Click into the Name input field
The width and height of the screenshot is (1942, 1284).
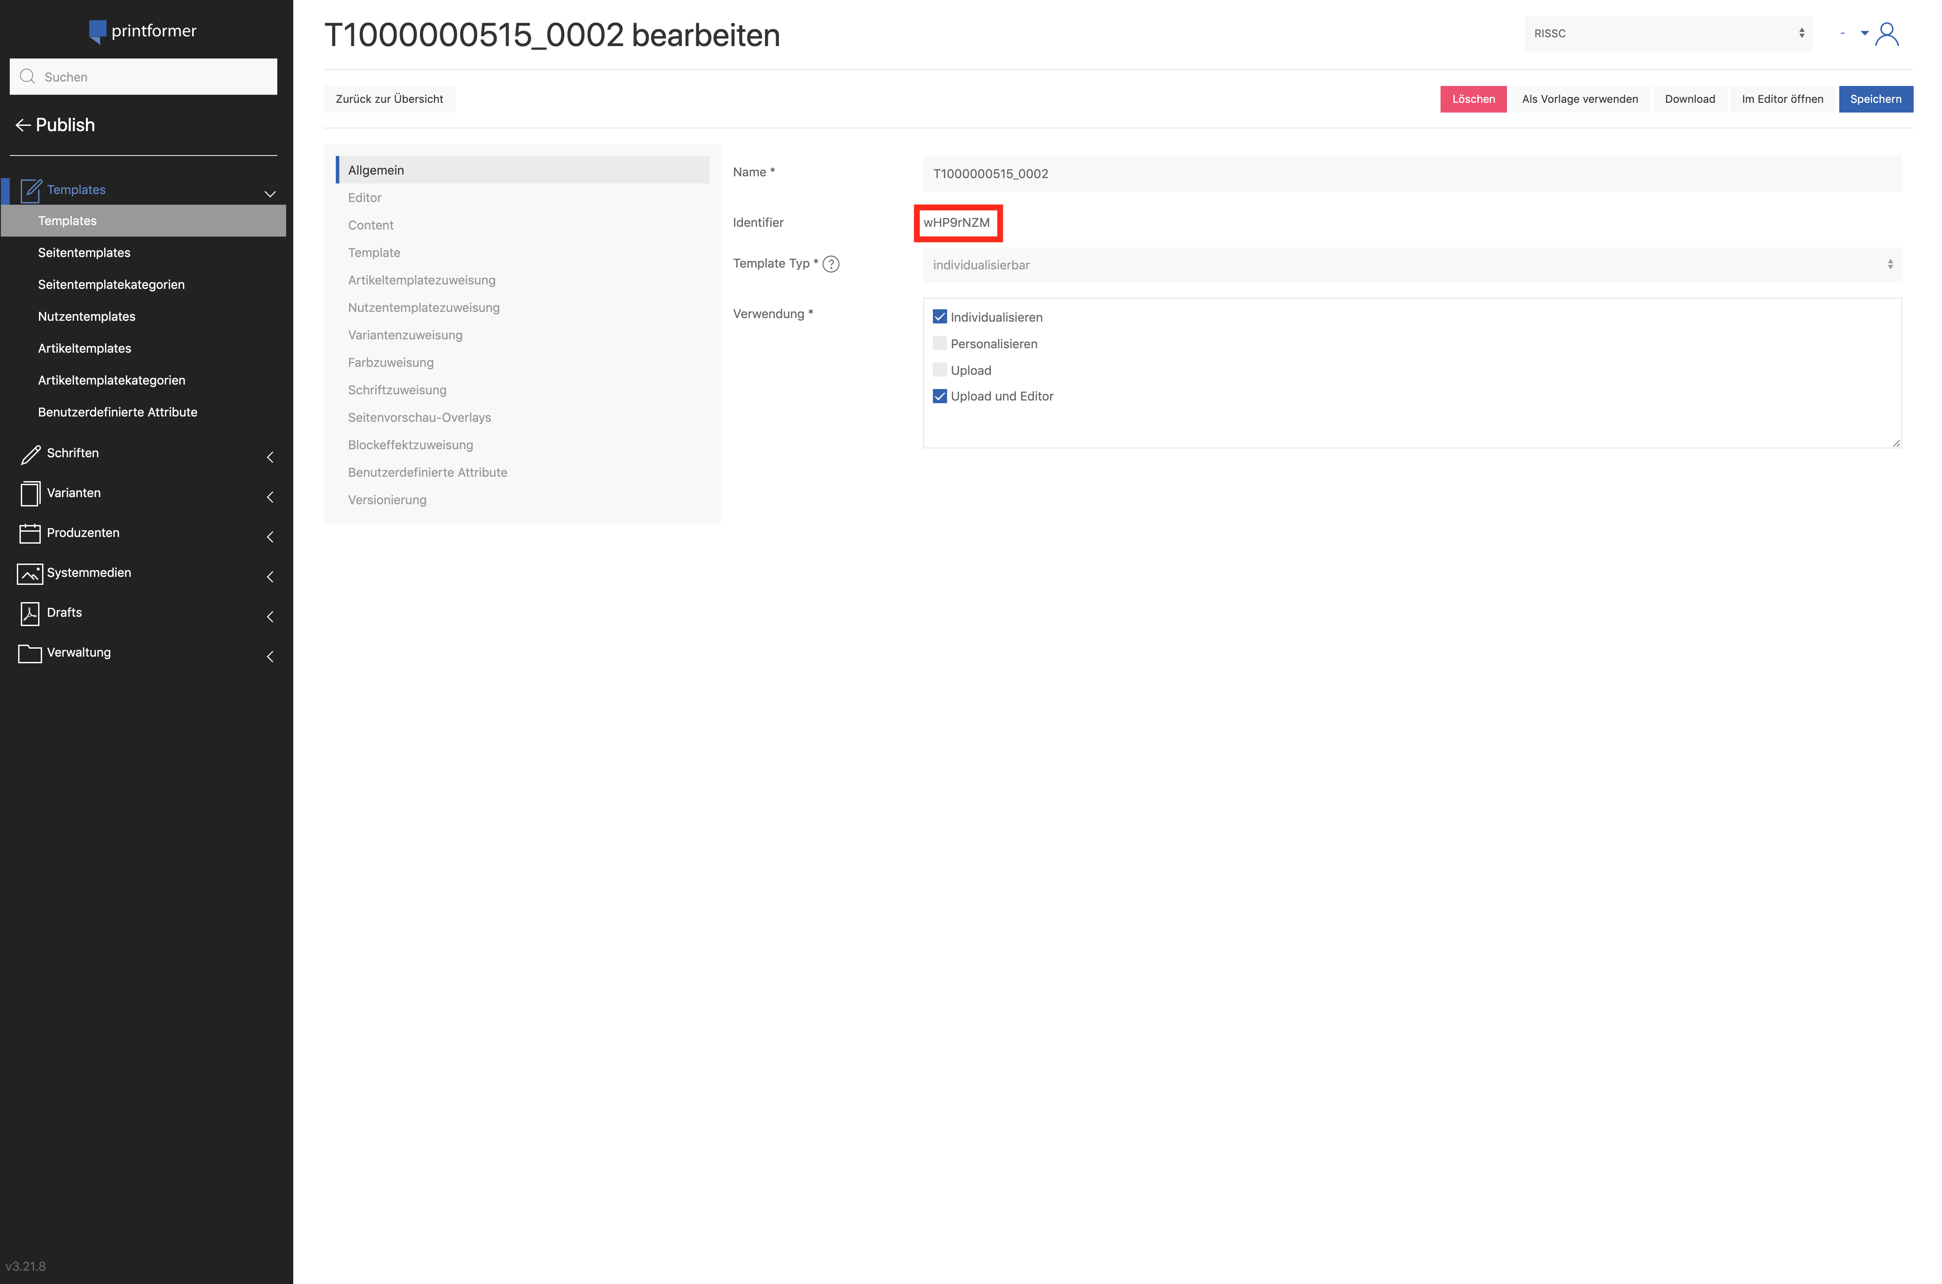tap(1411, 174)
